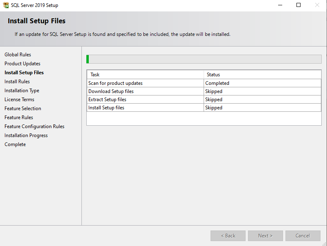The height and width of the screenshot is (246, 327).
Task: Click the window resize grip corner
Action: pyautogui.click(x=325, y=244)
